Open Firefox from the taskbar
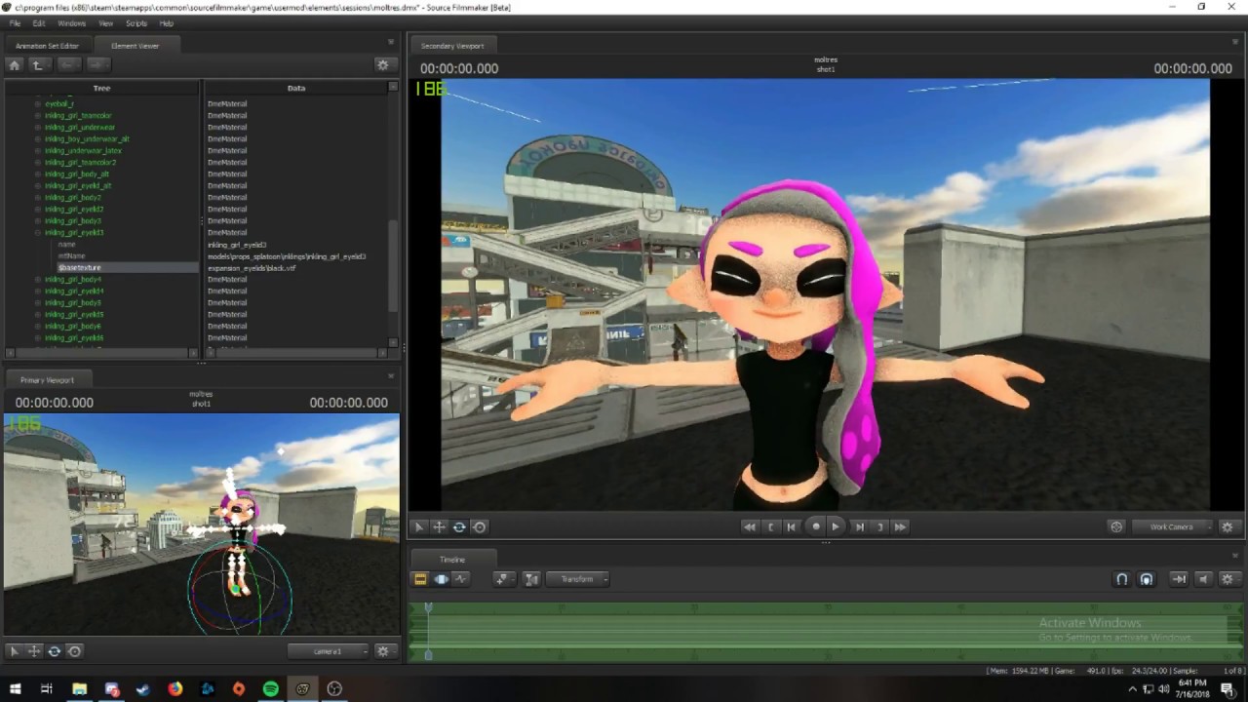Viewport: 1248px width, 702px height. pos(175,689)
